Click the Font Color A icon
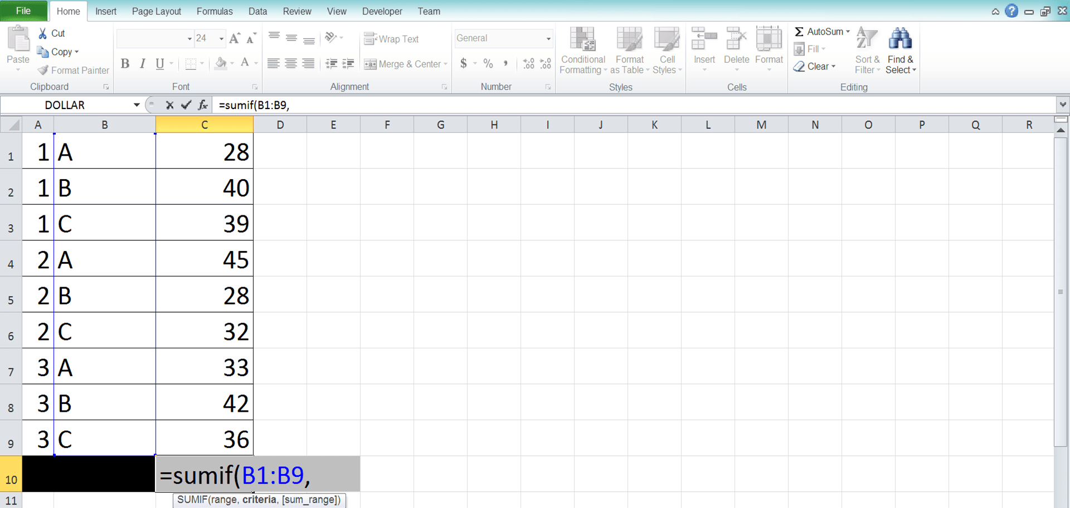Screen dimensions: 1070x508 (245, 63)
